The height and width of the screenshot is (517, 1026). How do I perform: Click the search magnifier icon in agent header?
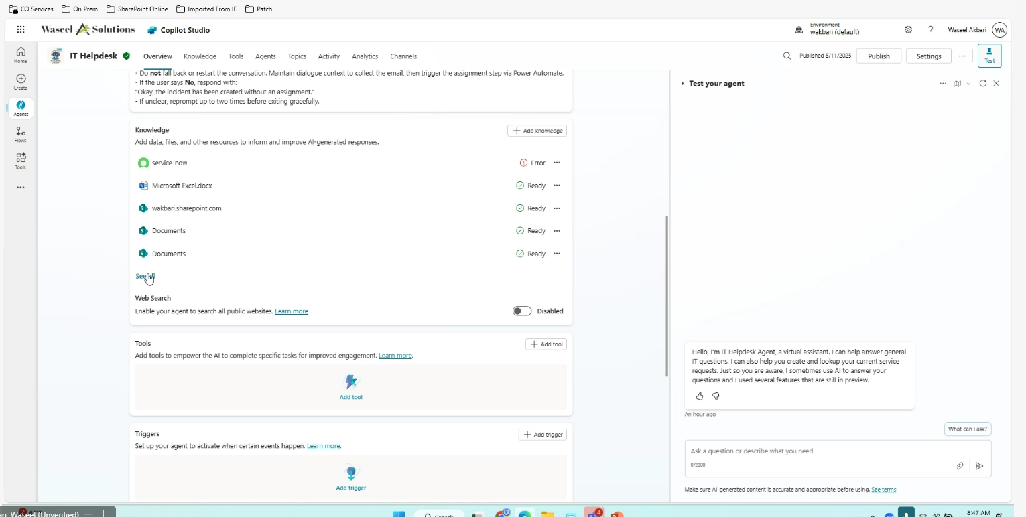coord(787,56)
